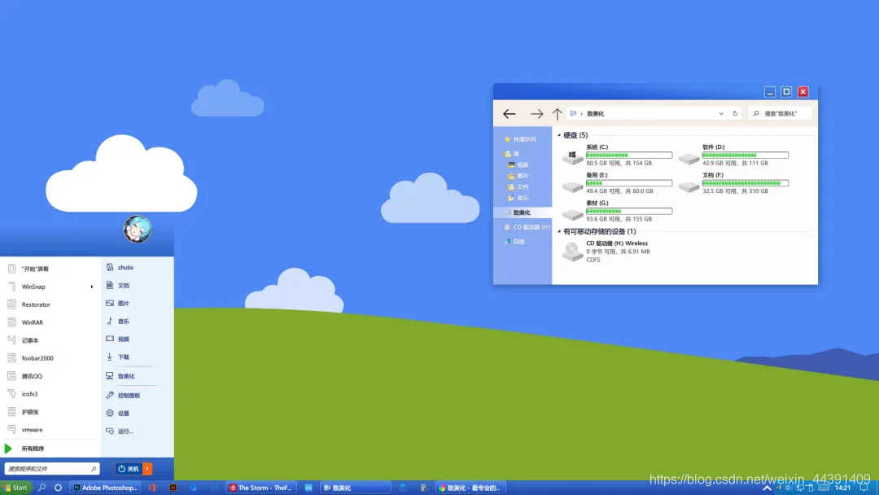The image size is (879, 495).
Task: Click the Start button on the taskbar
Action: click(15, 488)
